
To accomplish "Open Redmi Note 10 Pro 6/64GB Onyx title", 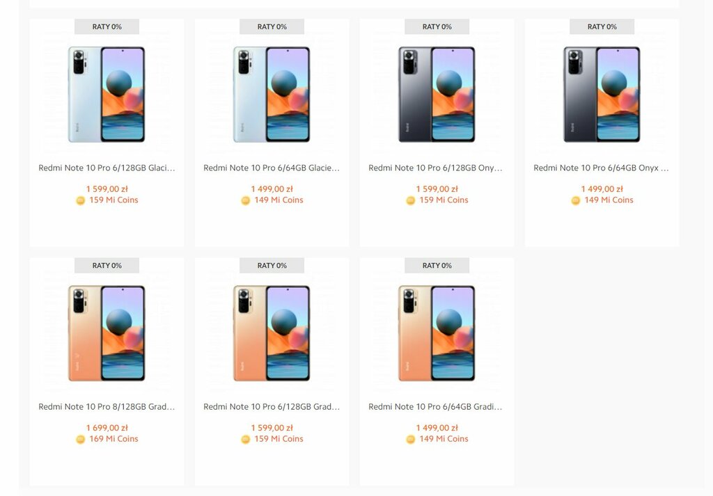I will click(602, 168).
